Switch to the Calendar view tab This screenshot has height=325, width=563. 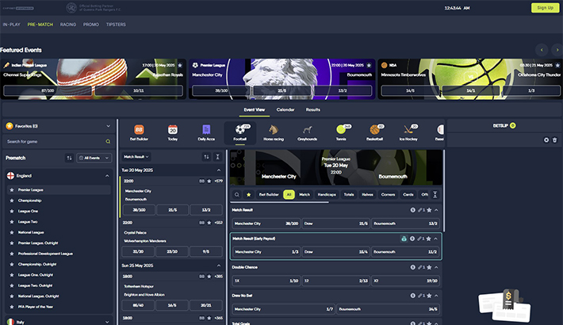[285, 110]
